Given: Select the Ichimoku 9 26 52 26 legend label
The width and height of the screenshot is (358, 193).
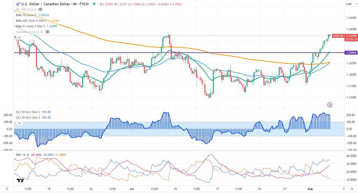Looking at the screenshot, I should pos(29,32).
